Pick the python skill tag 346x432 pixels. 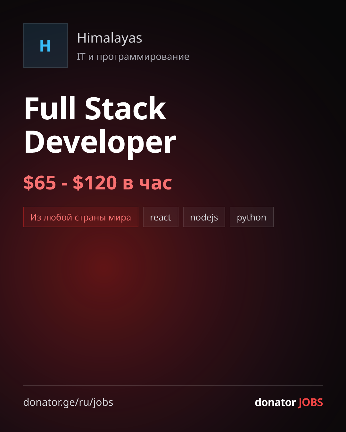[252, 217]
